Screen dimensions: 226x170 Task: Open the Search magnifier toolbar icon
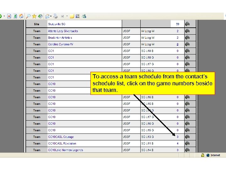(x=28, y=16)
